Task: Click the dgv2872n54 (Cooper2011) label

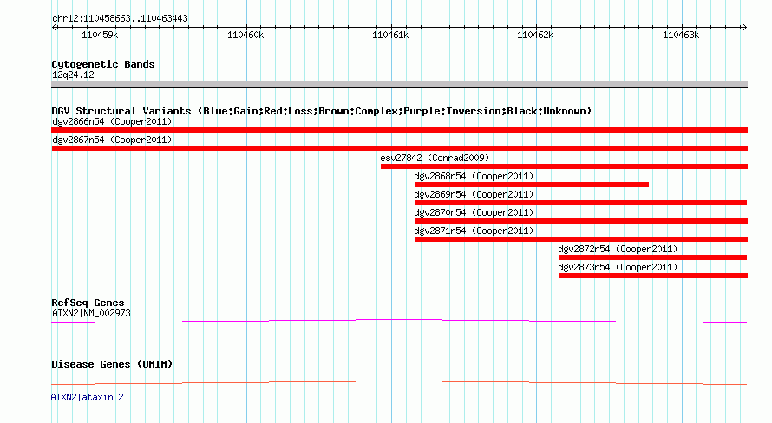Action: click(618, 249)
